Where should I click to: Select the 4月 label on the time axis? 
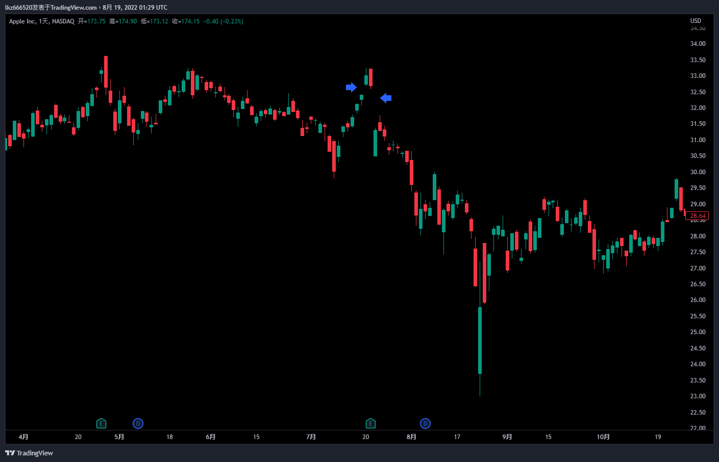click(x=23, y=437)
